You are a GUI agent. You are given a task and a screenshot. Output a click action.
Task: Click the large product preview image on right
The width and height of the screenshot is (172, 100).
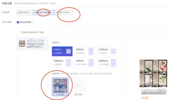(153, 73)
